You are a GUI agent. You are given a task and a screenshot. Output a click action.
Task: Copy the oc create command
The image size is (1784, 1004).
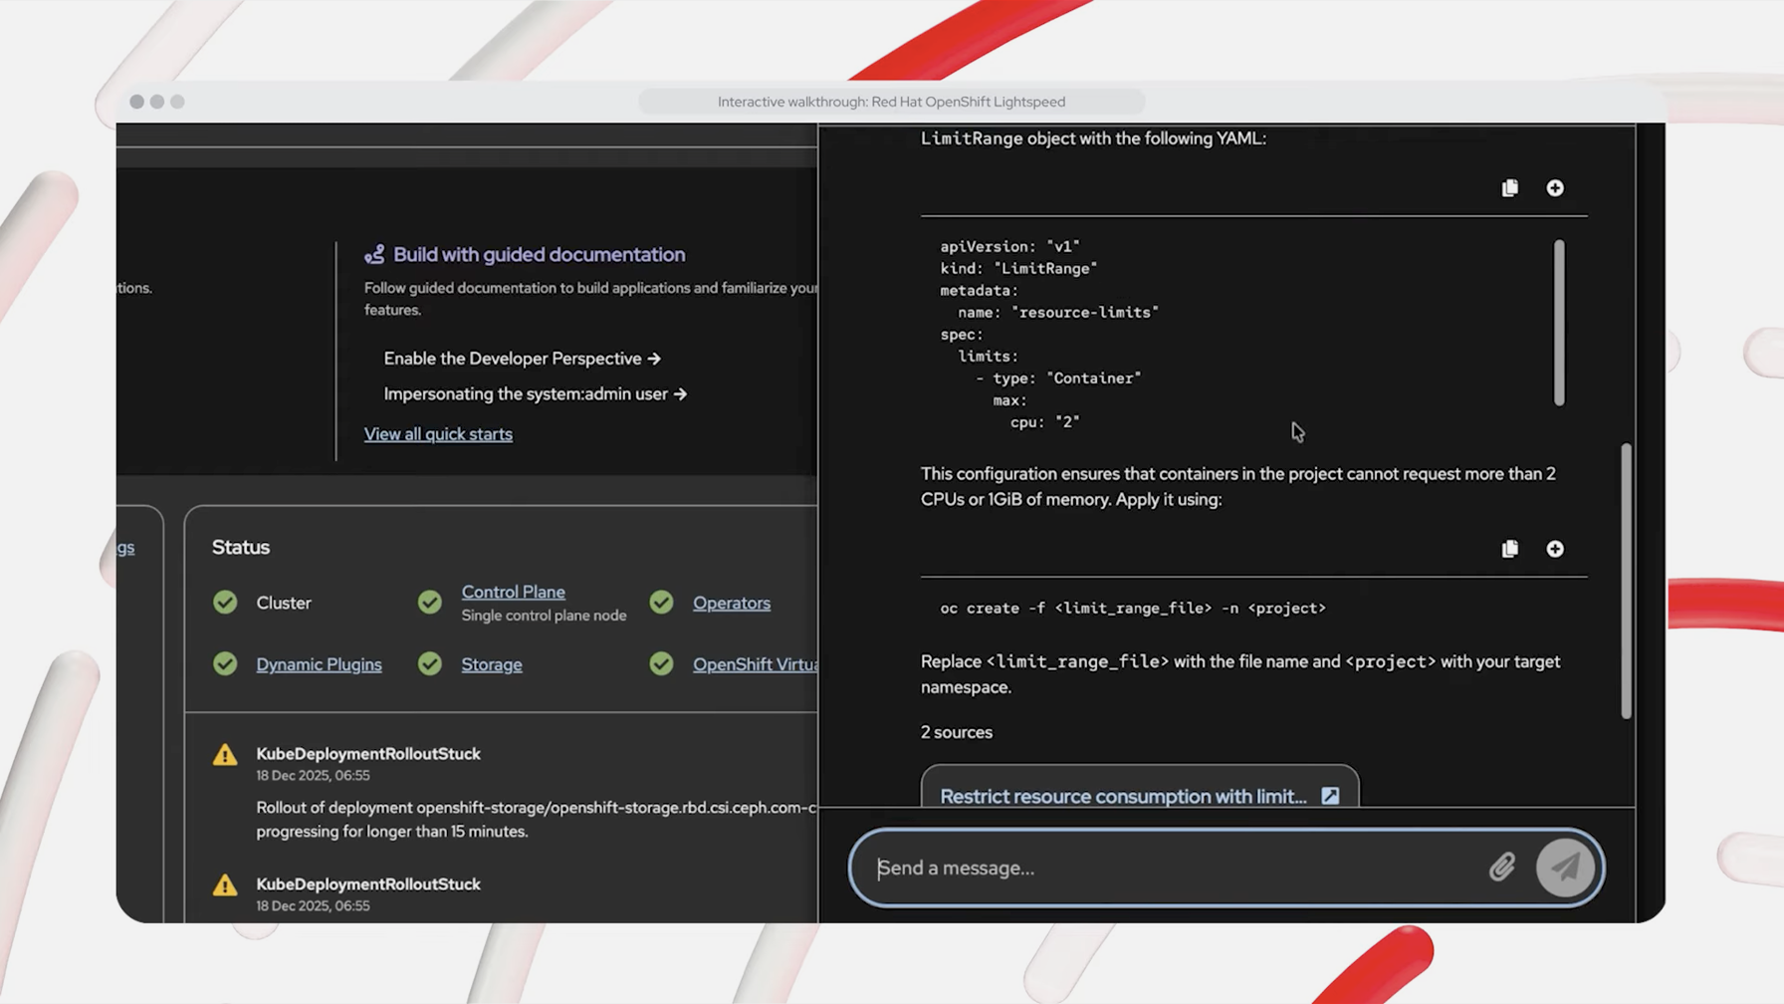click(1509, 549)
